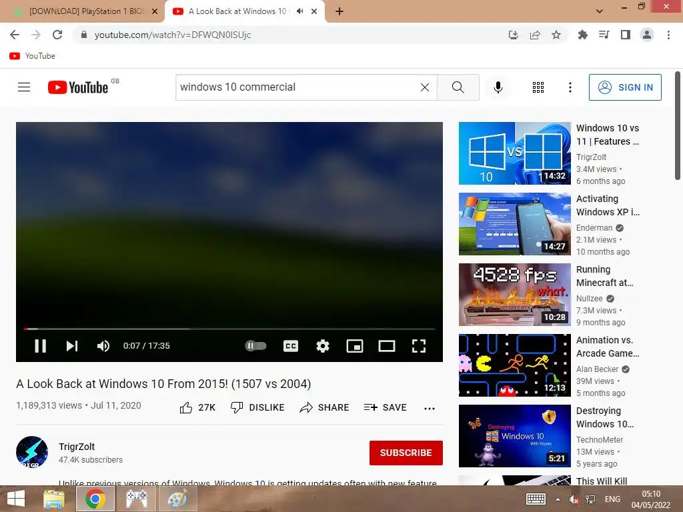Go forward in browser history
Screen dimensions: 683x512
(36, 35)
